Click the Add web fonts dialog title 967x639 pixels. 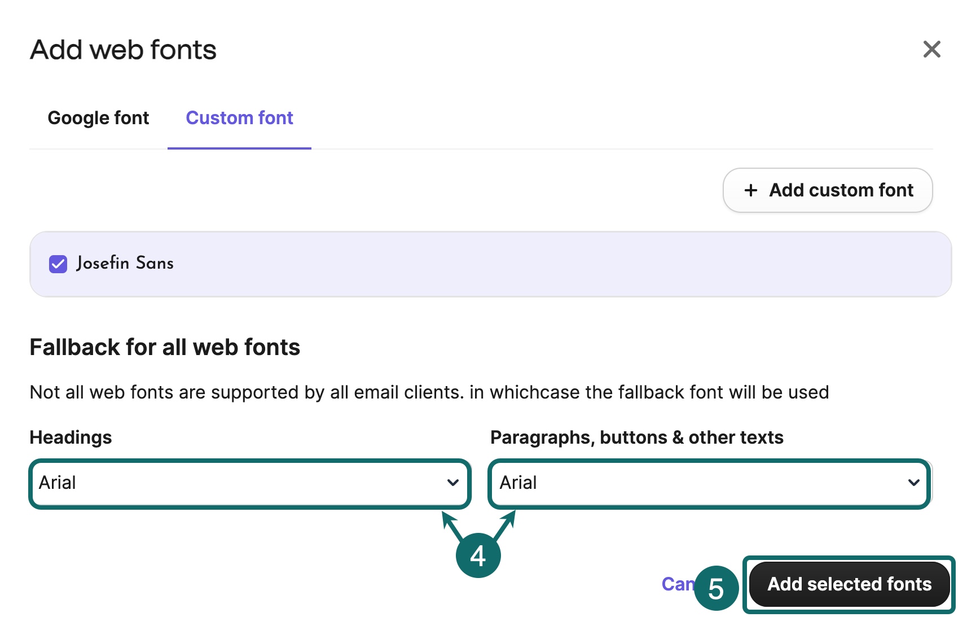(x=123, y=50)
